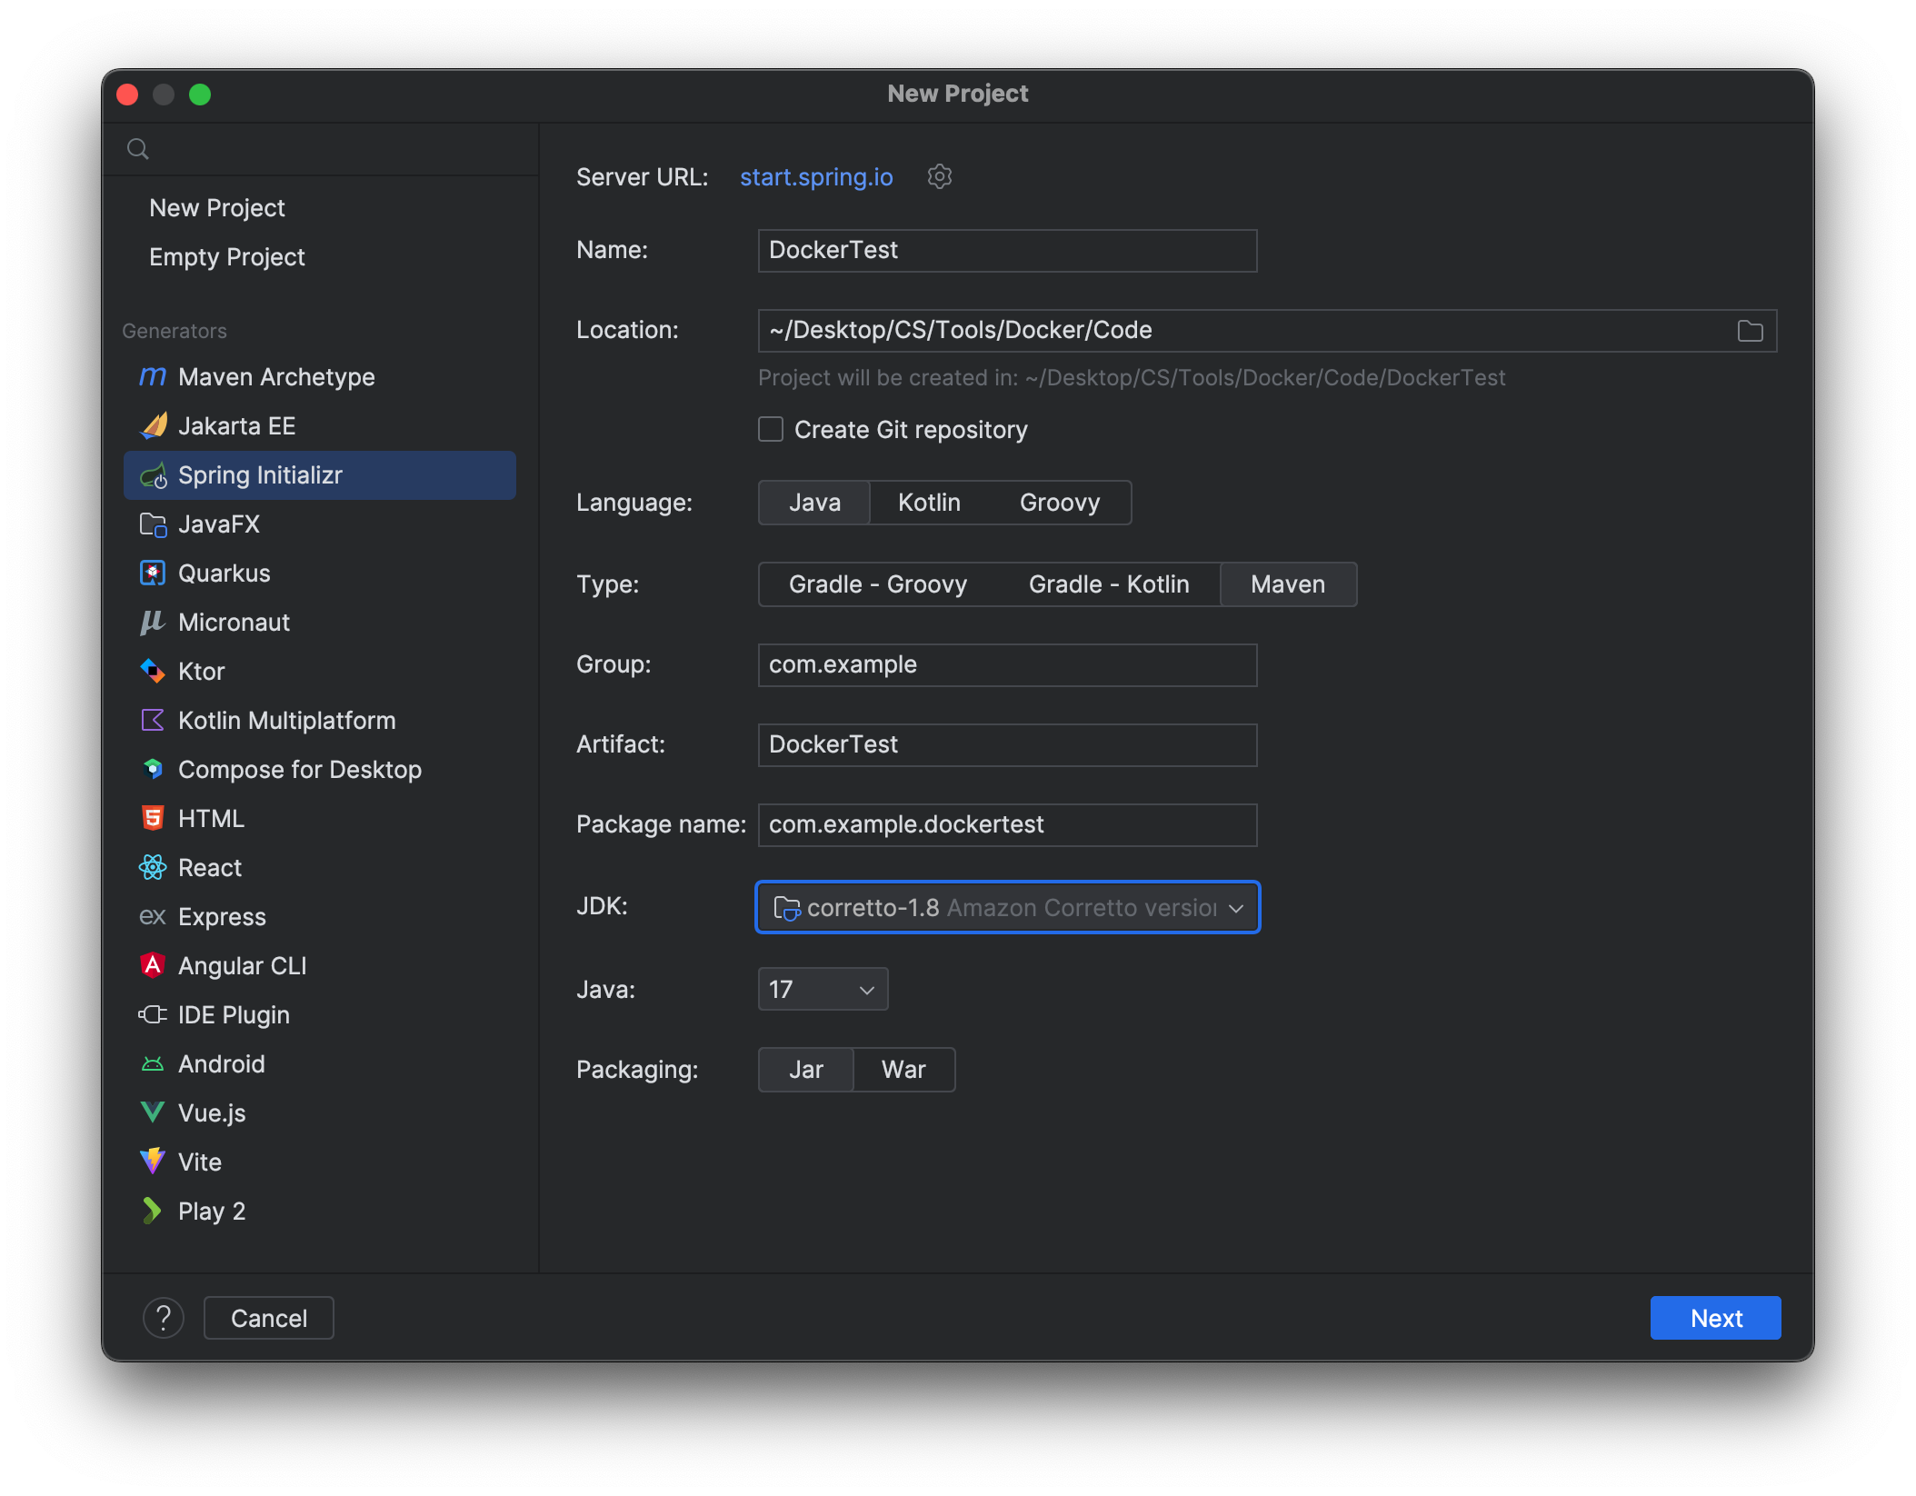The height and width of the screenshot is (1496, 1916).
Task: Select New Project in sidebar
Action: coord(217,208)
